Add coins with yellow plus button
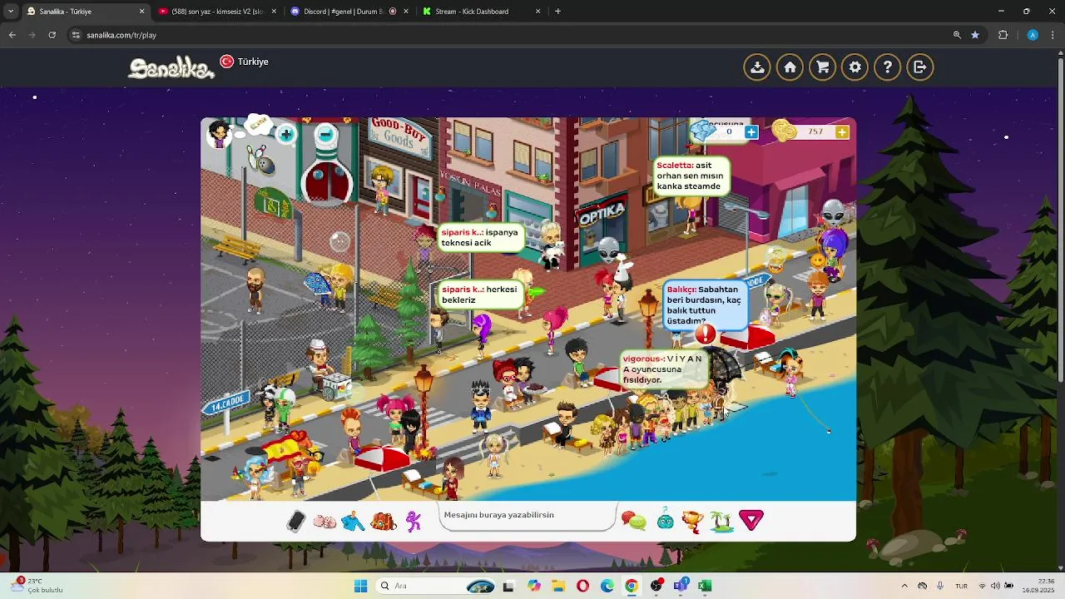 (x=842, y=132)
